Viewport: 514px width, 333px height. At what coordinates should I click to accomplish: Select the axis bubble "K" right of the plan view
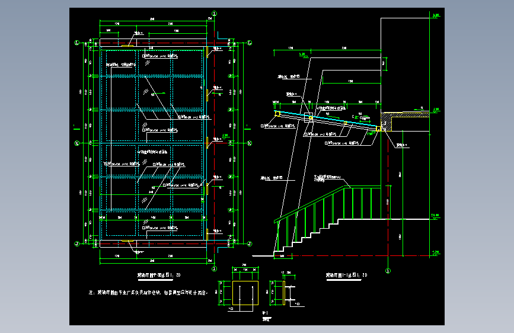250,143
